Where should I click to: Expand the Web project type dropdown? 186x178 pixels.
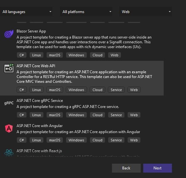[x=145, y=12]
